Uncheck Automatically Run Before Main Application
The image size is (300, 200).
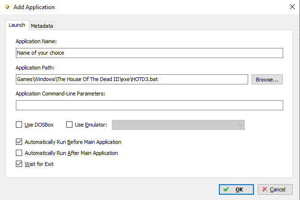click(x=19, y=142)
